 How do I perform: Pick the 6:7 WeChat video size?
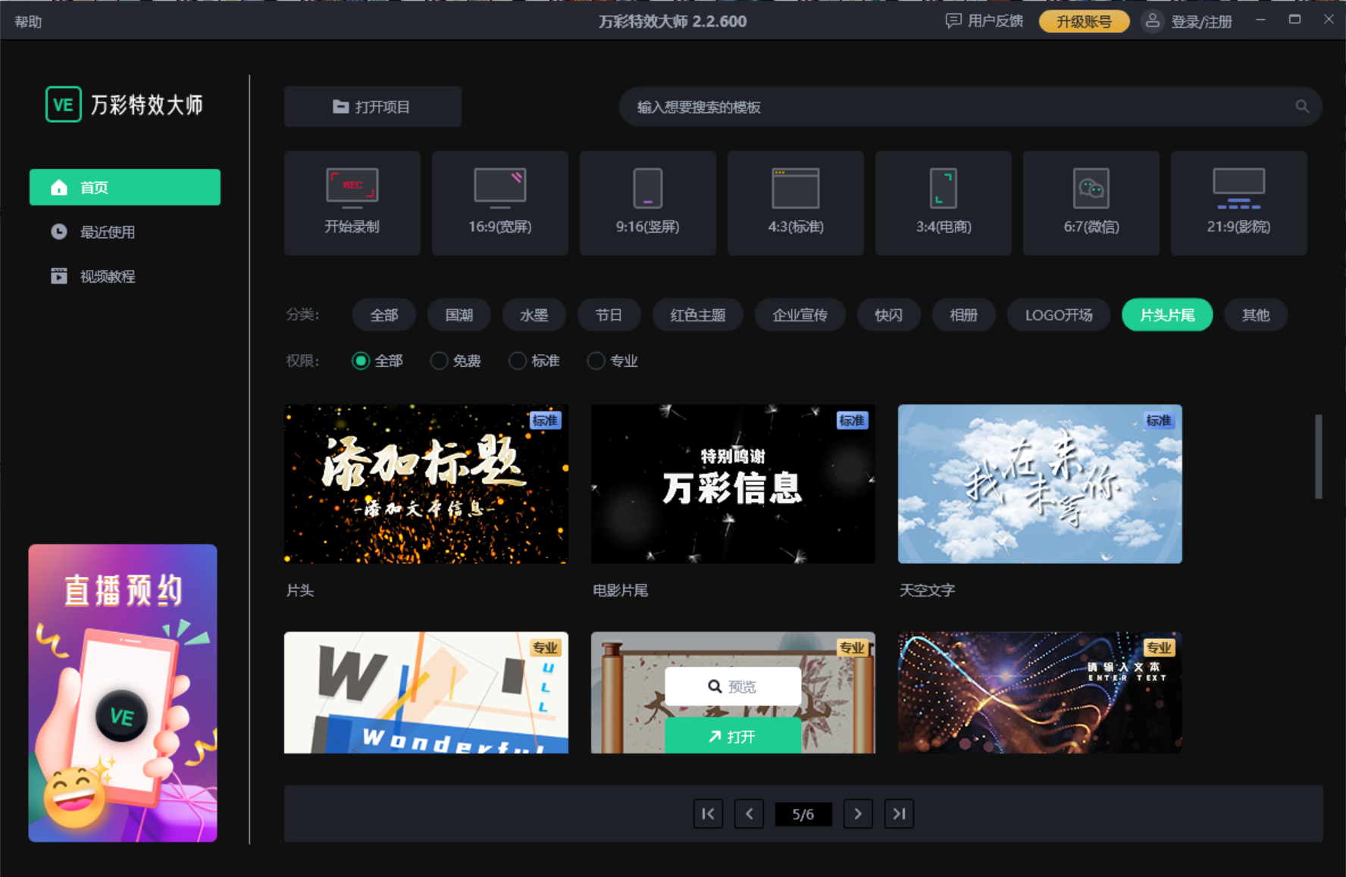coord(1091,202)
